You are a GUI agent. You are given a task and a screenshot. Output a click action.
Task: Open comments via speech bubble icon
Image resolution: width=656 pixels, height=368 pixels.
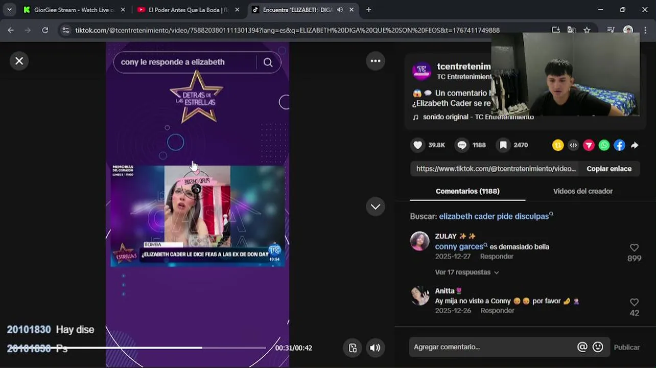click(462, 145)
